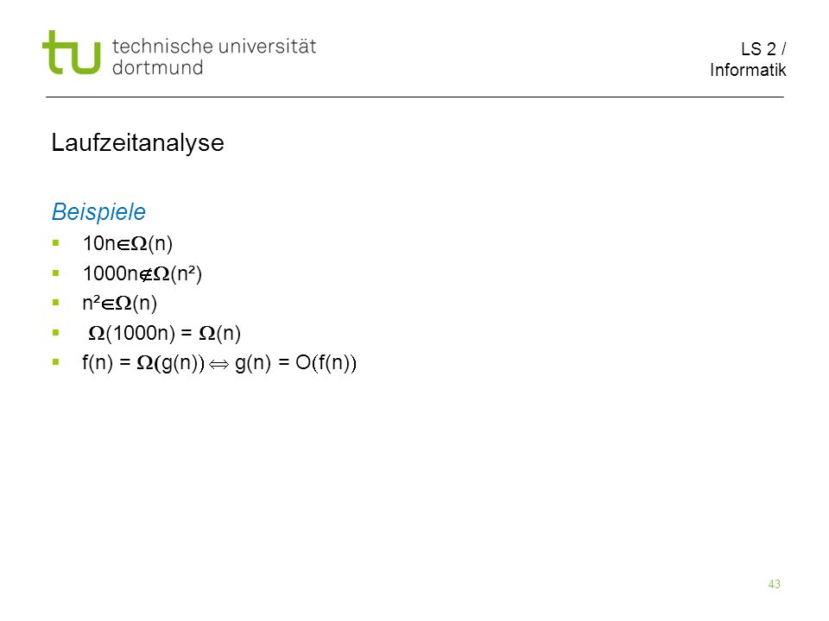Click the equivalence double arrow symbol
829x621 pixels.
[218, 364]
